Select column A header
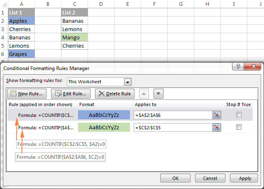 [x=21, y=4]
